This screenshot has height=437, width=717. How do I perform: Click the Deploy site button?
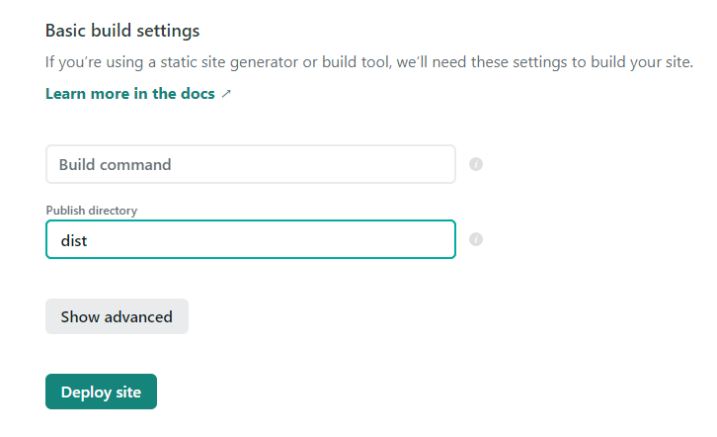[x=101, y=392]
